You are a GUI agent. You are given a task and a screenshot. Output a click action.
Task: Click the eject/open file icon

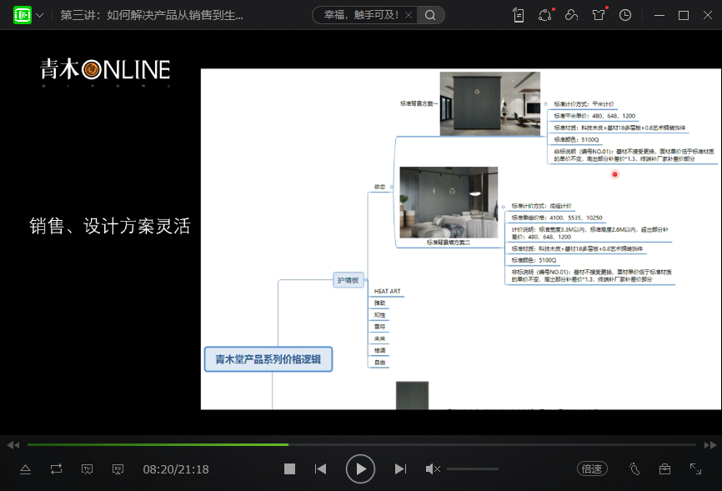click(25, 469)
